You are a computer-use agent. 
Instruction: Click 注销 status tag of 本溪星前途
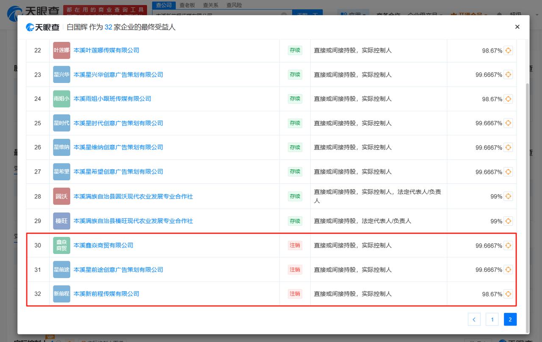coord(295,270)
